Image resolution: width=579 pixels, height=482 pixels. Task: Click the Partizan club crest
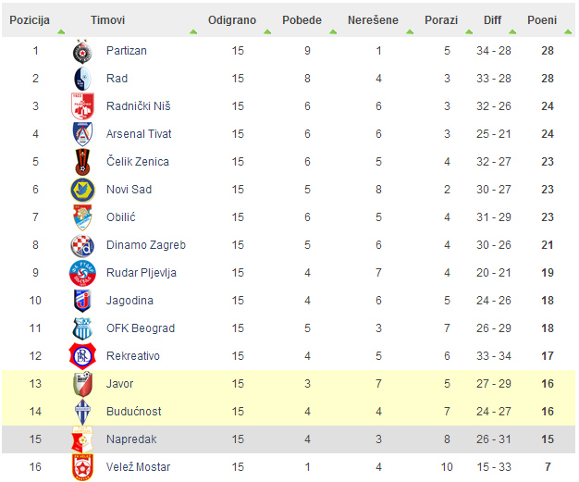pyautogui.click(x=82, y=52)
